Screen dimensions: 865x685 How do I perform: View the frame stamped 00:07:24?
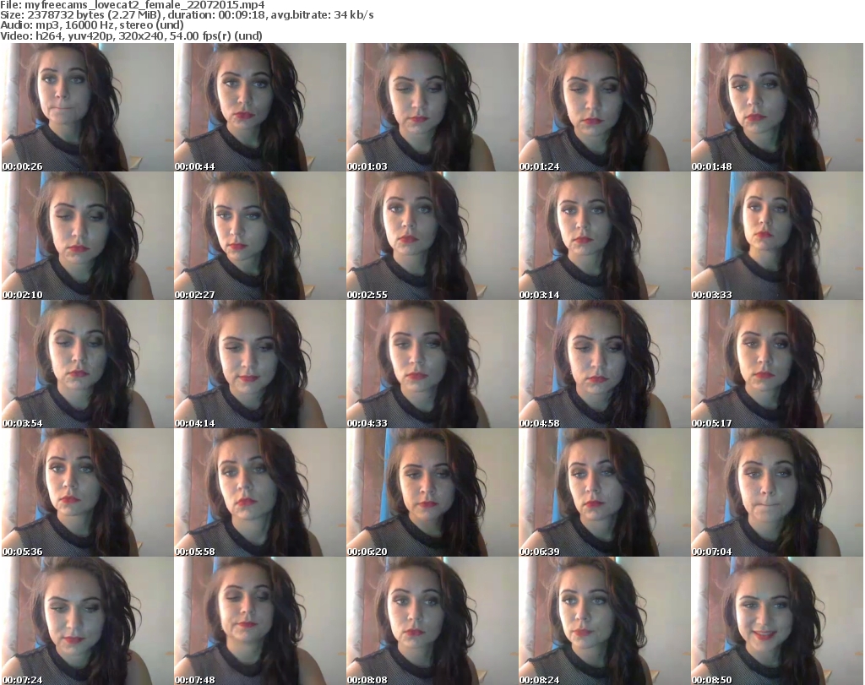[87, 621]
